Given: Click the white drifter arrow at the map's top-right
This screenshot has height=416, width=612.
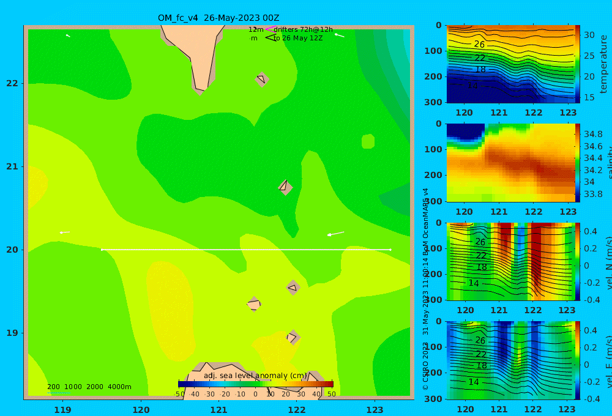Looking at the screenshot, I should point(340,35).
